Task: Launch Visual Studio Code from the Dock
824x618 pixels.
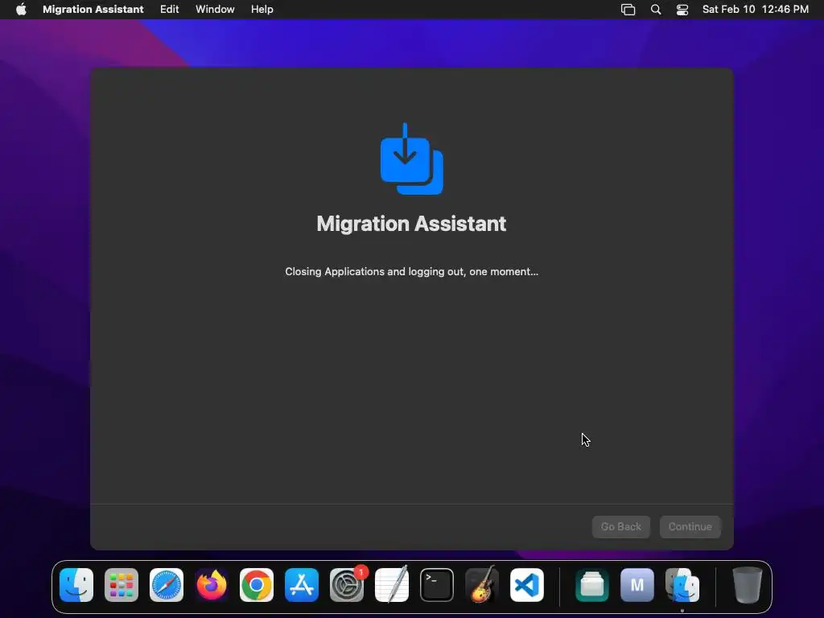Action: point(527,585)
